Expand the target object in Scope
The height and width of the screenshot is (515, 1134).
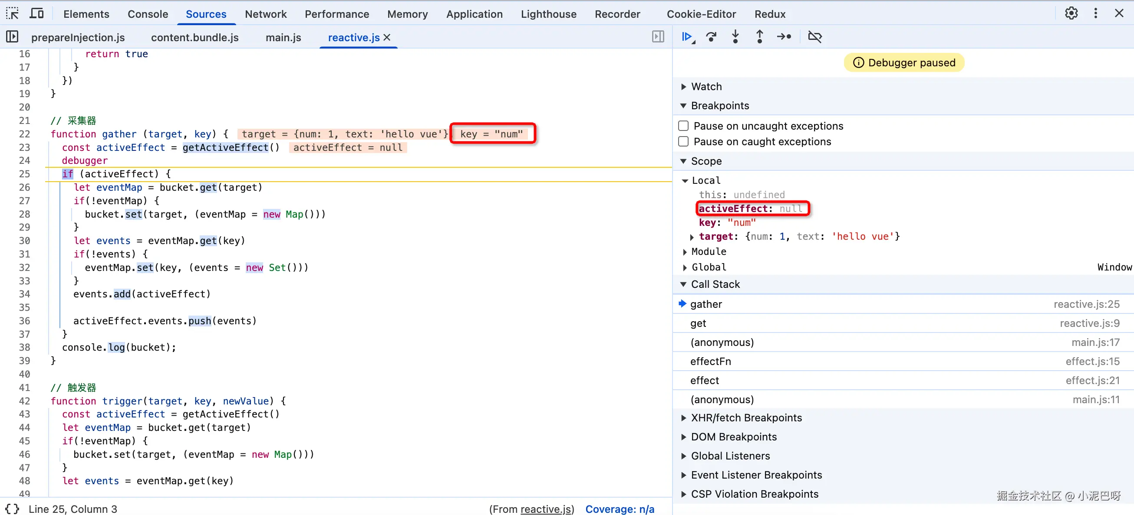click(x=692, y=237)
